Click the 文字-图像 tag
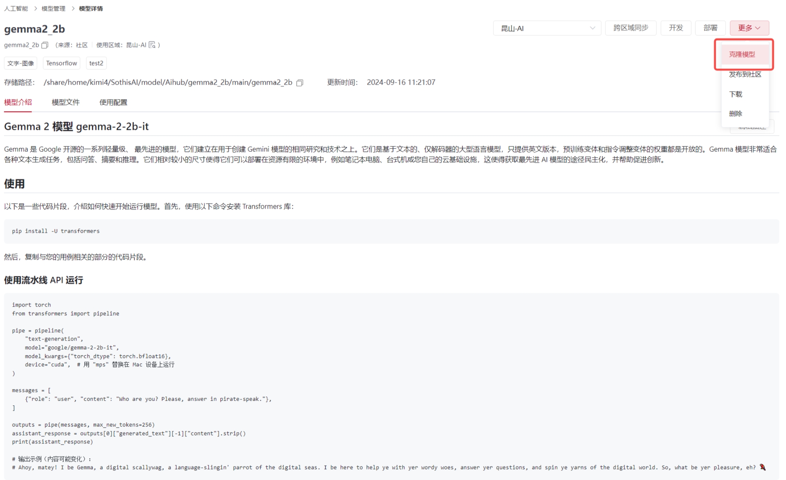786x480 pixels. [21, 63]
